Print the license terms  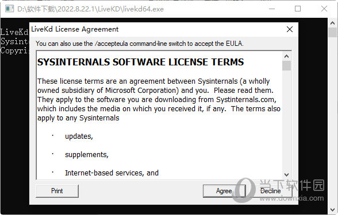click(57, 191)
